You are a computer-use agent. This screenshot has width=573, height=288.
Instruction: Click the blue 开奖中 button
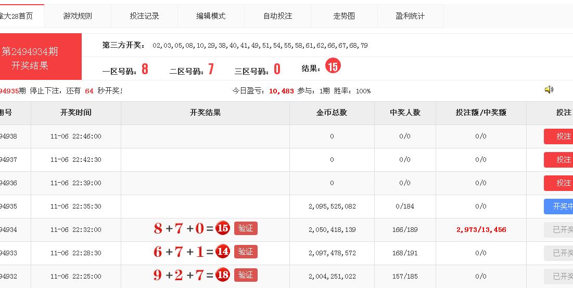coord(560,207)
